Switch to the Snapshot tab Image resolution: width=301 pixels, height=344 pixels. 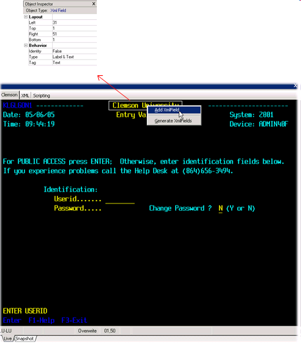pos(24,339)
